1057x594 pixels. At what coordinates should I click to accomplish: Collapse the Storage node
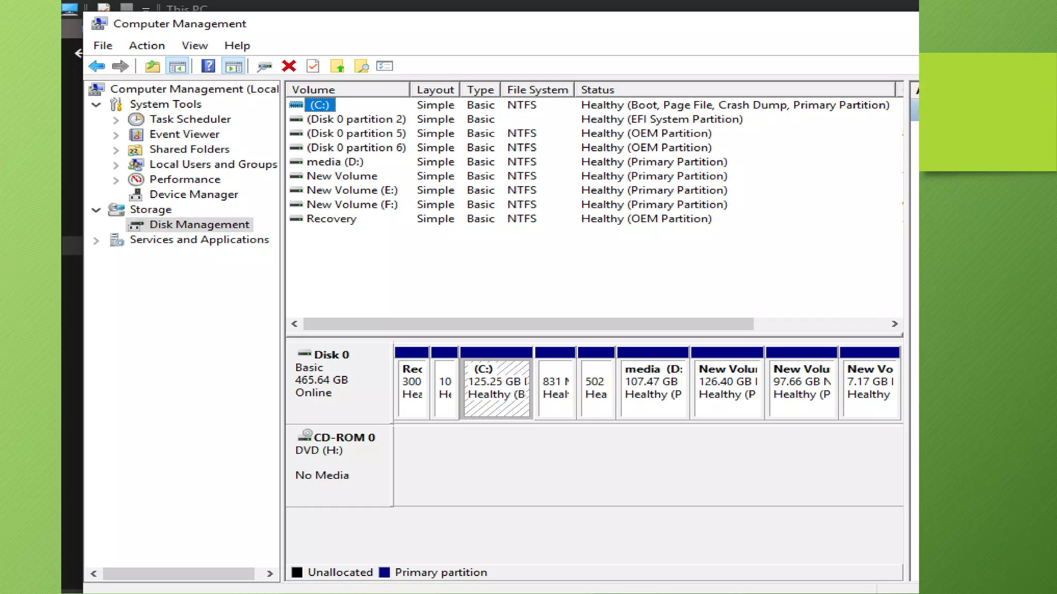click(96, 210)
